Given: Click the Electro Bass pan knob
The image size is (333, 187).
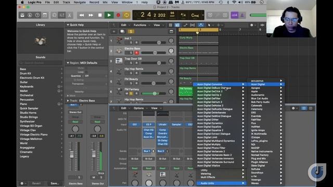Looking at the screenshot, I should point(171,51).
